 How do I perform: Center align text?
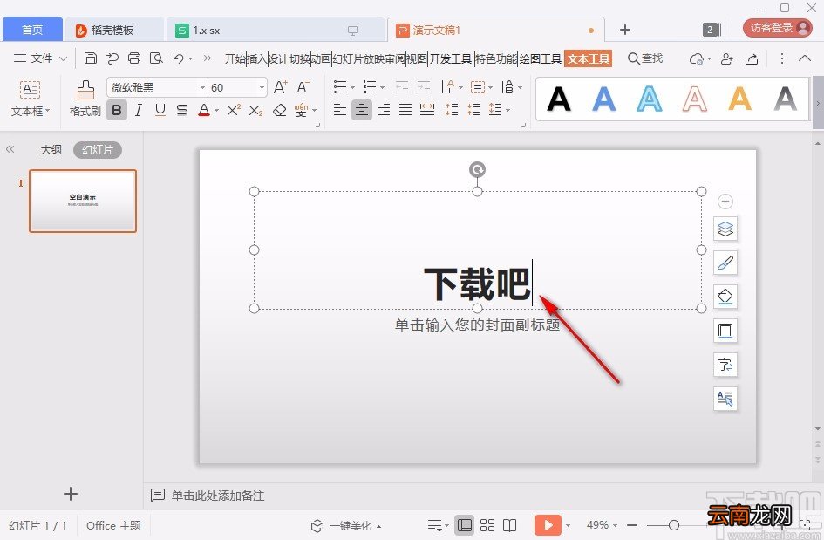(x=362, y=110)
